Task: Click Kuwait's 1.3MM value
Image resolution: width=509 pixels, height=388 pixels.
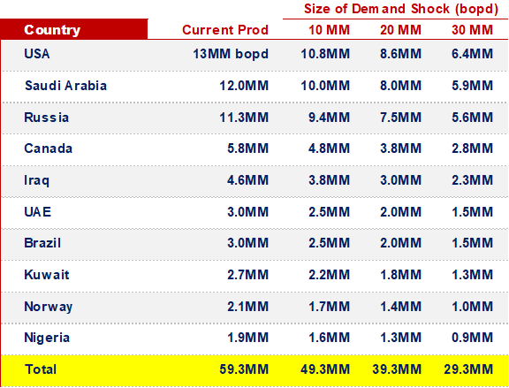Action: click(x=472, y=275)
